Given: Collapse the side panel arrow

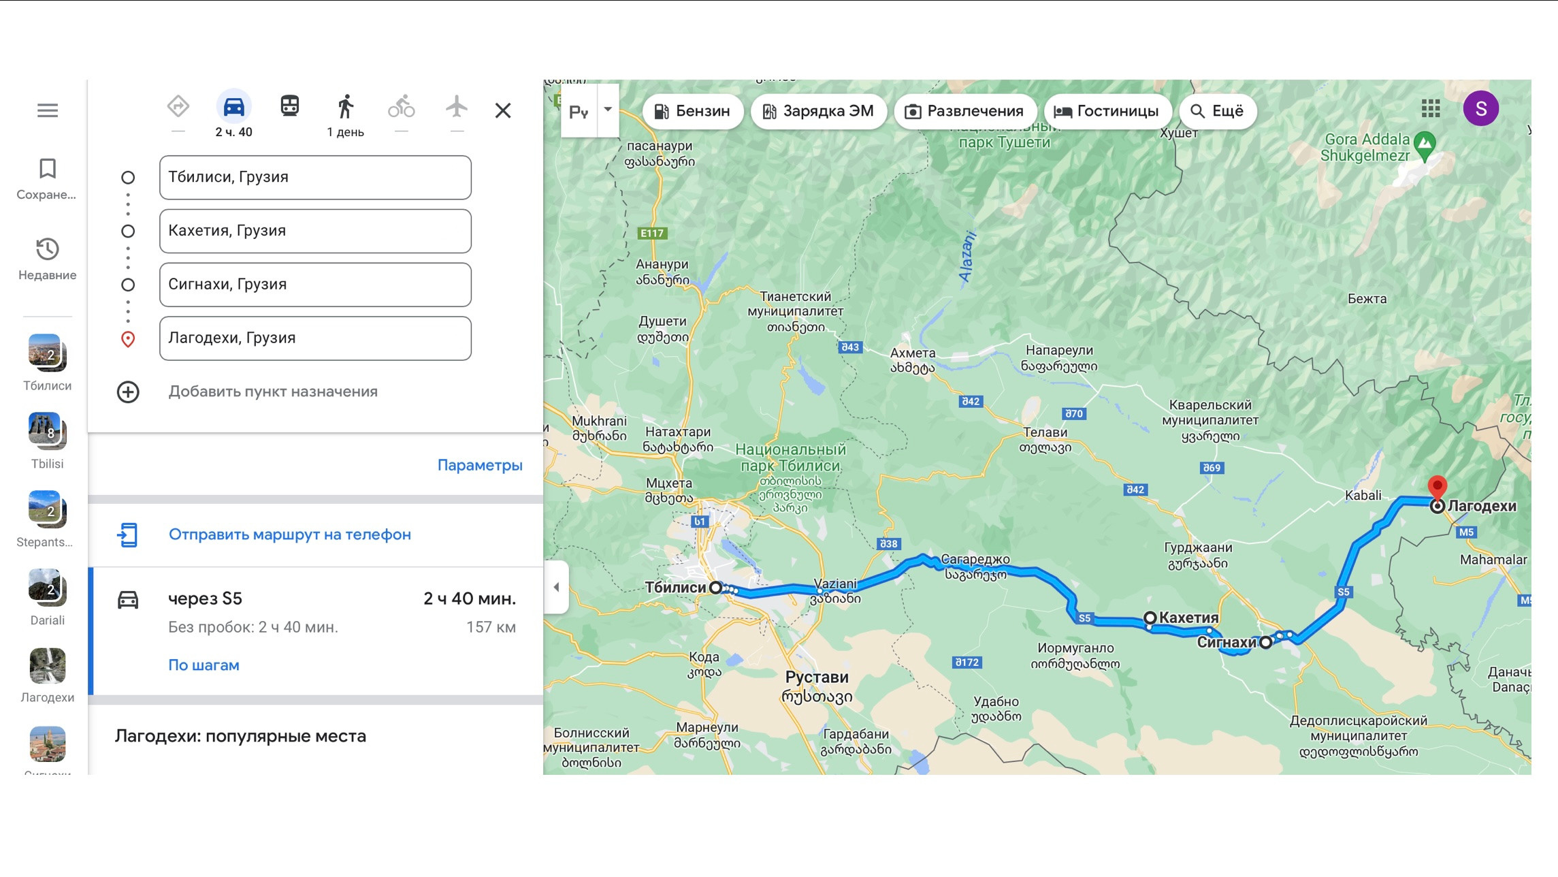Looking at the screenshot, I should [x=556, y=587].
